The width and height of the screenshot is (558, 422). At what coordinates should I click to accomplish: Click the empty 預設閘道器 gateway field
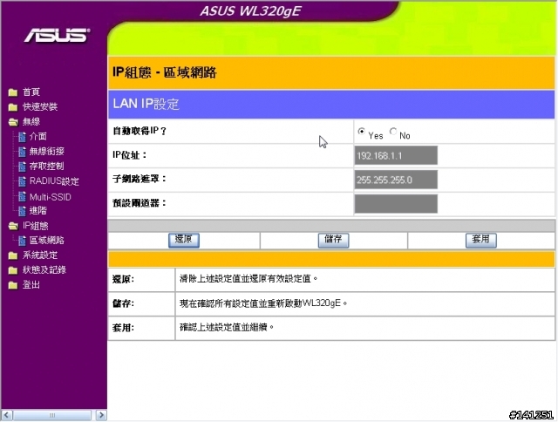[x=396, y=203]
